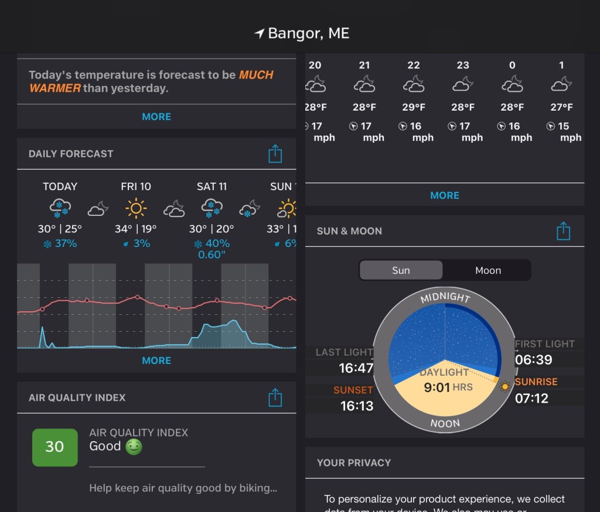Tap share icon in Daily Forecast header
600x512 pixels.
275,154
